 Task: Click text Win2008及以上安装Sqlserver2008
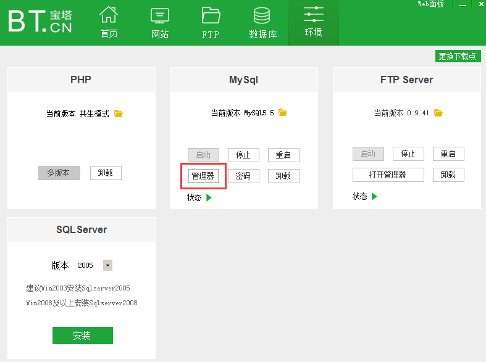pos(82,303)
